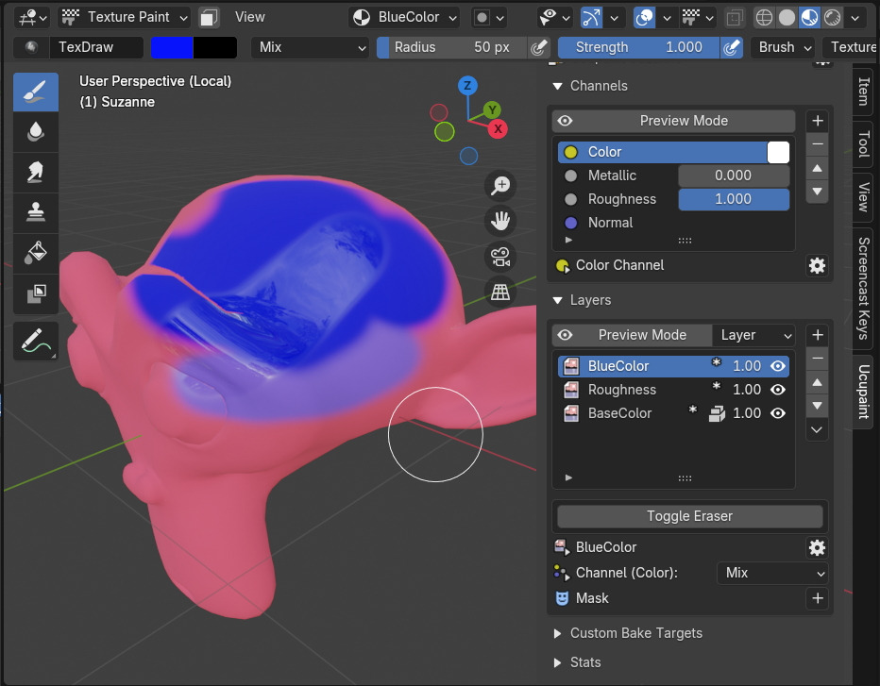Open brush blend mode Mix dropdown
Screen dimensions: 880x686
click(x=310, y=47)
